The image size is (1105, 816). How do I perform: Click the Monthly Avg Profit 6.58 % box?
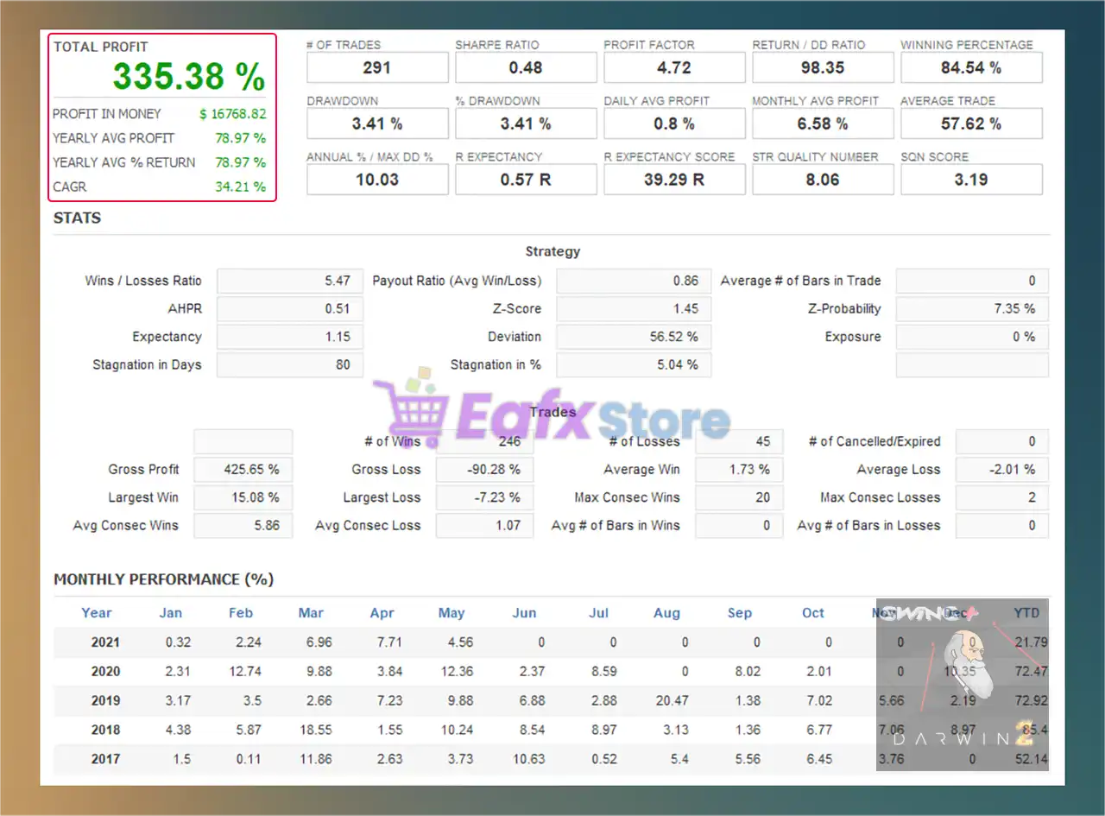(x=823, y=123)
